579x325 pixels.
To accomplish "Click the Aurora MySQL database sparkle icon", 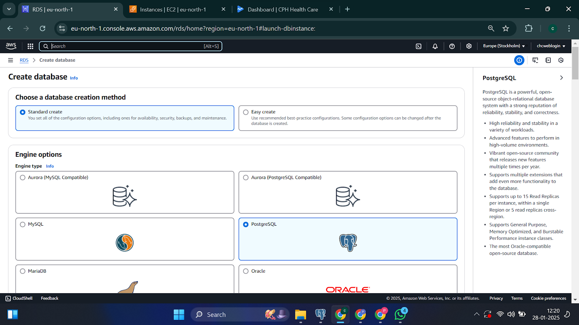I will (125, 196).
